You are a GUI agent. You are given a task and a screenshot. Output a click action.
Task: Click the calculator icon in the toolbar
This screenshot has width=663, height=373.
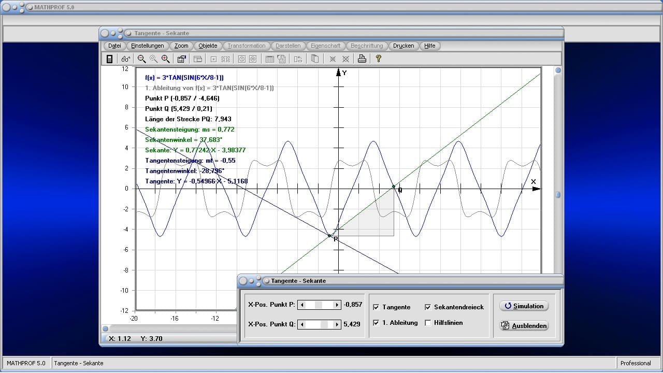point(109,59)
